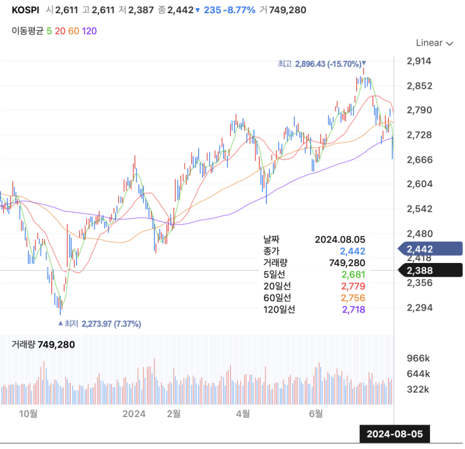Click the 날짜 2024.08.05 tooltip row
The width and height of the screenshot is (465, 449).
pyautogui.click(x=314, y=239)
